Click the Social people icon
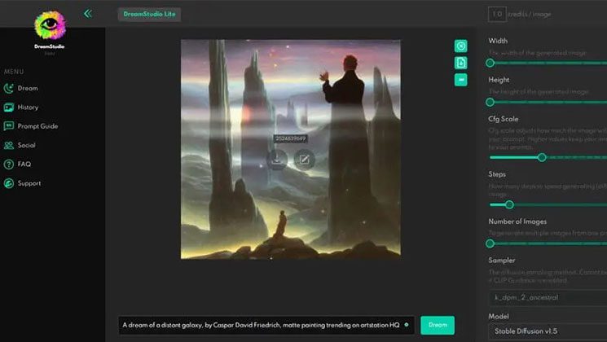This screenshot has height=342, width=607. pyautogui.click(x=8, y=145)
